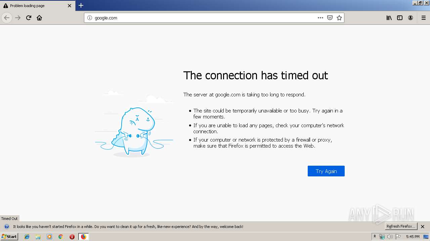Click the dinosaur error illustration
The height and width of the screenshot is (241, 430).
[x=134, y=123]
